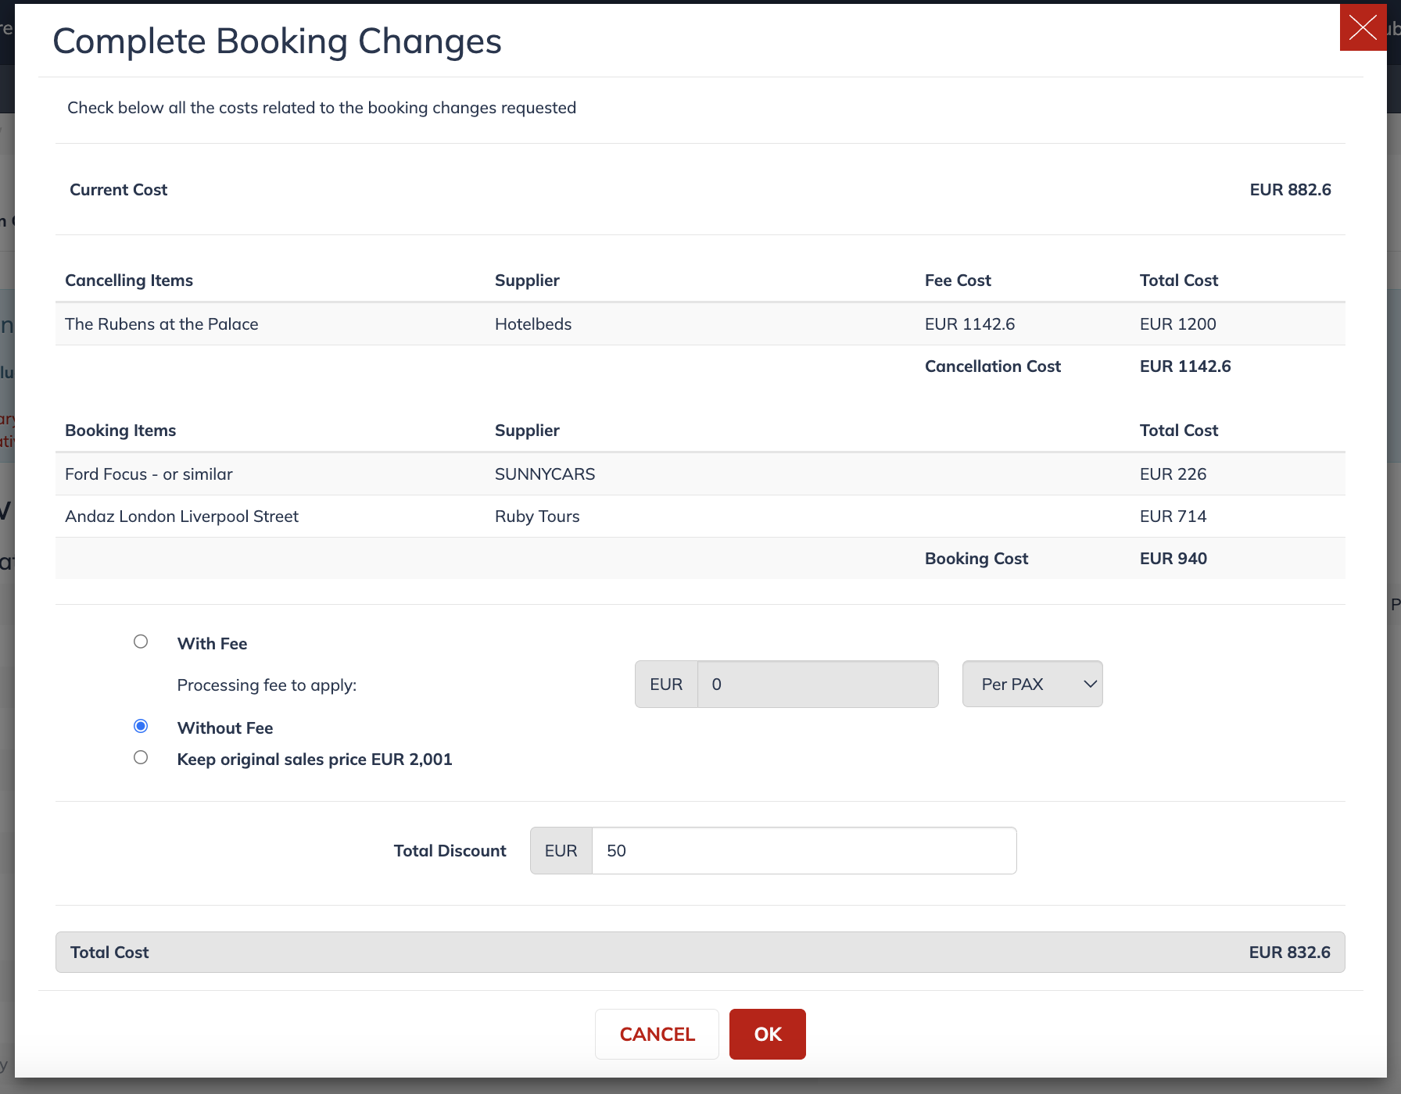Click the SUNNYCARS supplier cell
1401x1094 pixels.
point(545,474)
